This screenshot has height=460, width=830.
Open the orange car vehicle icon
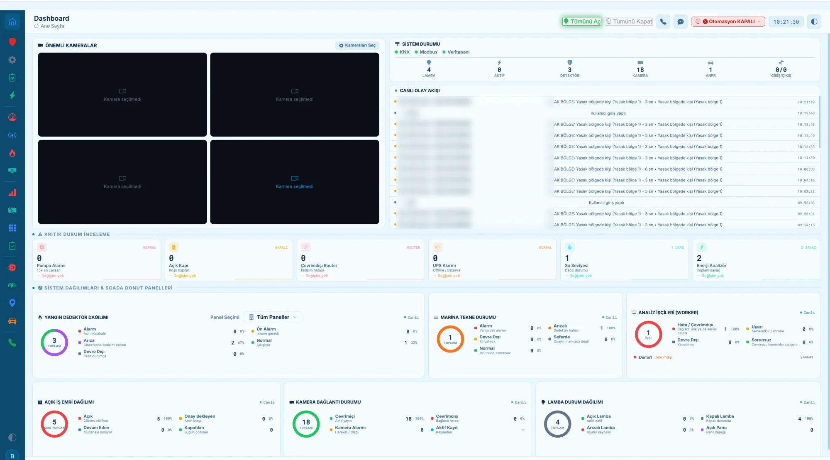pos(12,321)
